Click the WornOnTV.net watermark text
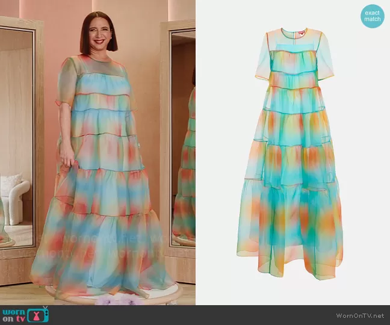Screen dimensions: 390x325 [x=359, y=315]
